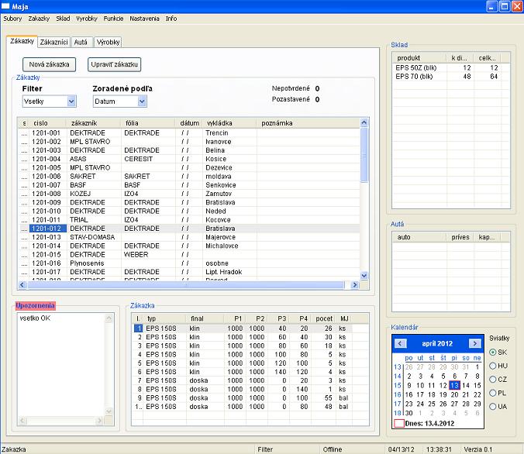524x454 pixels.
Task: Click orders list scroll-up arrow
Action: (x=364, y=122)
